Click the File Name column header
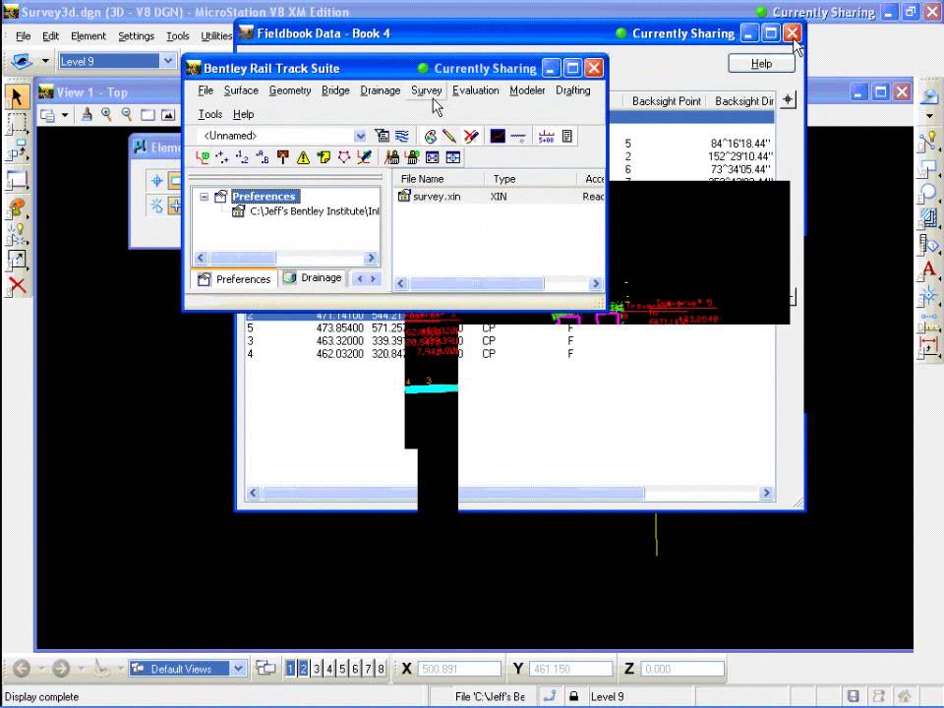This screenshot has height=708, width=944. (438, 179)
